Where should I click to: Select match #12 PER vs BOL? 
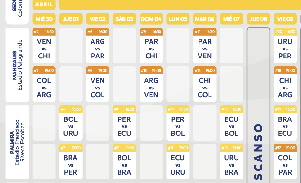coord(178,123)
